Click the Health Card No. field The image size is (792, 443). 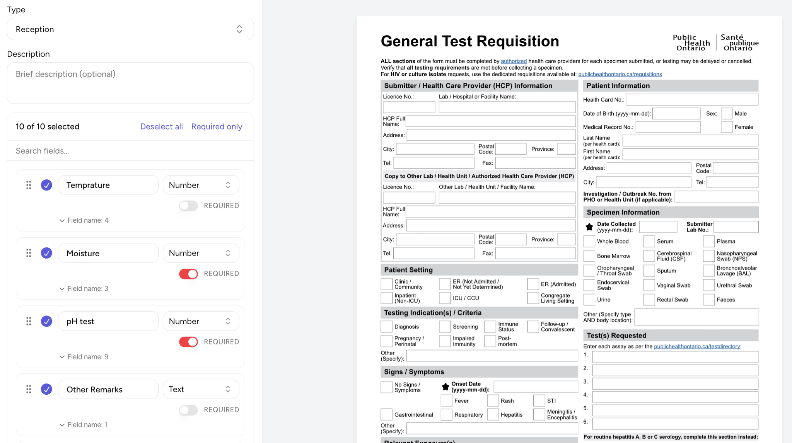click(x=692, y=100)
